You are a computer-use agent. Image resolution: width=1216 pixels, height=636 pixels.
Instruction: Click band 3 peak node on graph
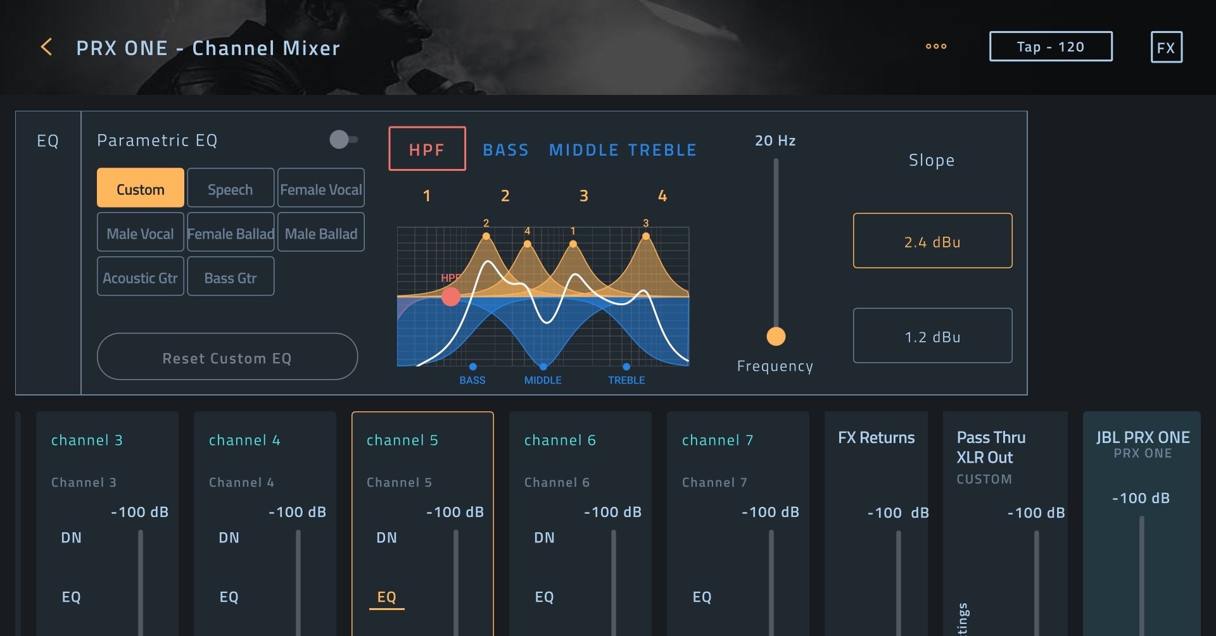pyautogui.click(x=645, y=236)
